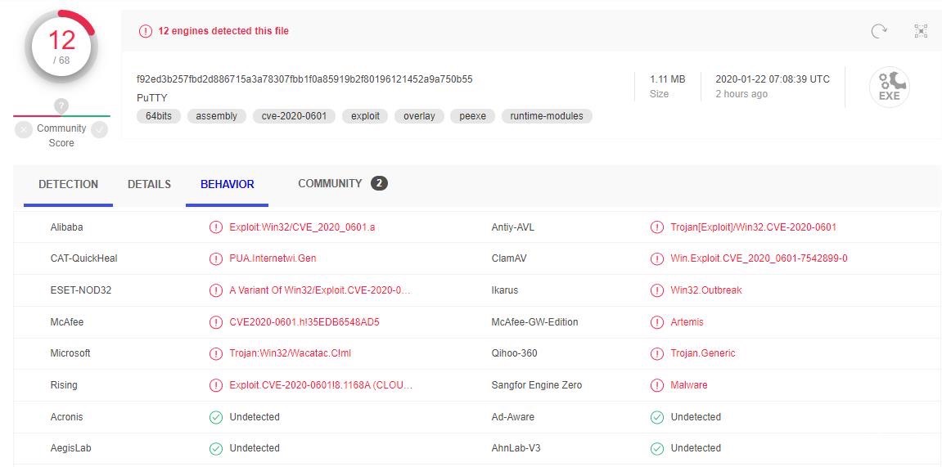Click the community score question mark icon
This screenshot has width=942, height=467.
(61, 106)
